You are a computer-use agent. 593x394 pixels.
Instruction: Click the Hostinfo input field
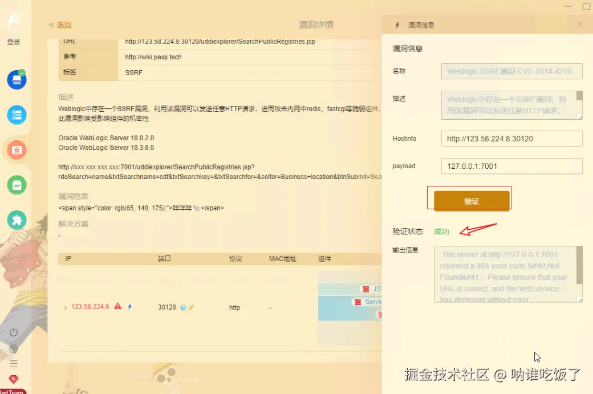pos(511,139)
